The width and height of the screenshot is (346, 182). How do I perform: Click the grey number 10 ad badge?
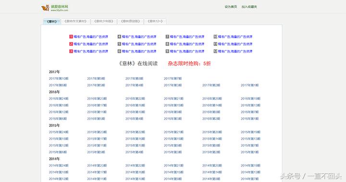point(215,37)
